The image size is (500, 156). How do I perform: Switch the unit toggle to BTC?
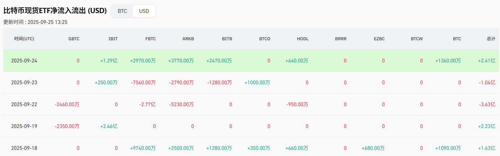[122, 11]
